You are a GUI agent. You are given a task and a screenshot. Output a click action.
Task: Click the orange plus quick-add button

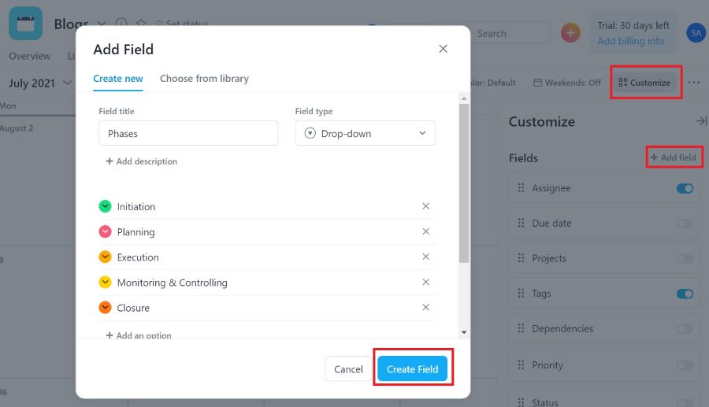570,33
